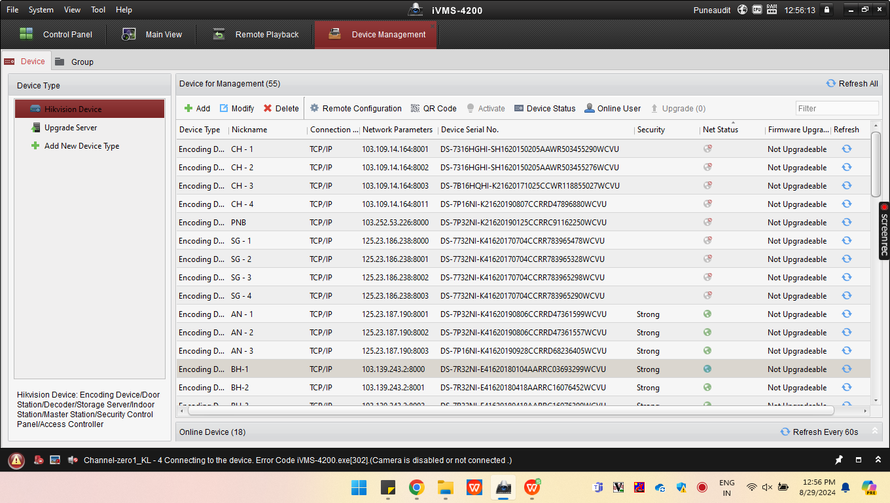The image size is (890, 503).
Task: Click Add device button
Action: click(x=197, y=109)
